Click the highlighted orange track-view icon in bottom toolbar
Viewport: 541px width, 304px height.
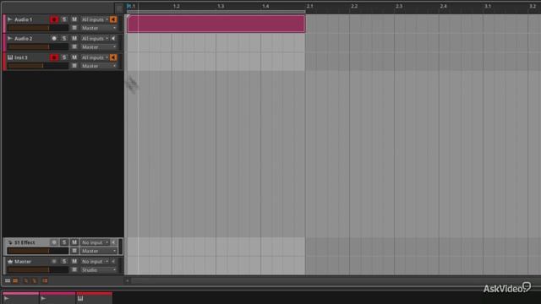click(15, 281)
